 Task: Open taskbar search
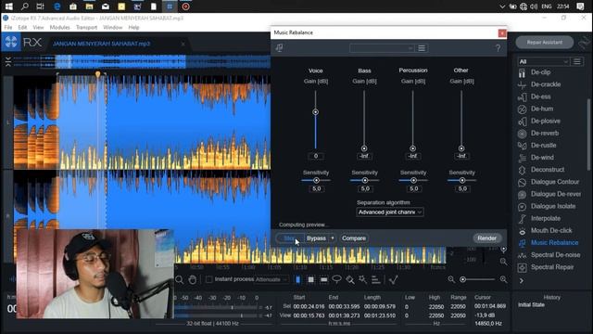25,6
